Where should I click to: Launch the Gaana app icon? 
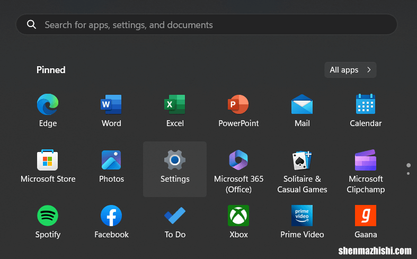tap(366, 216)
